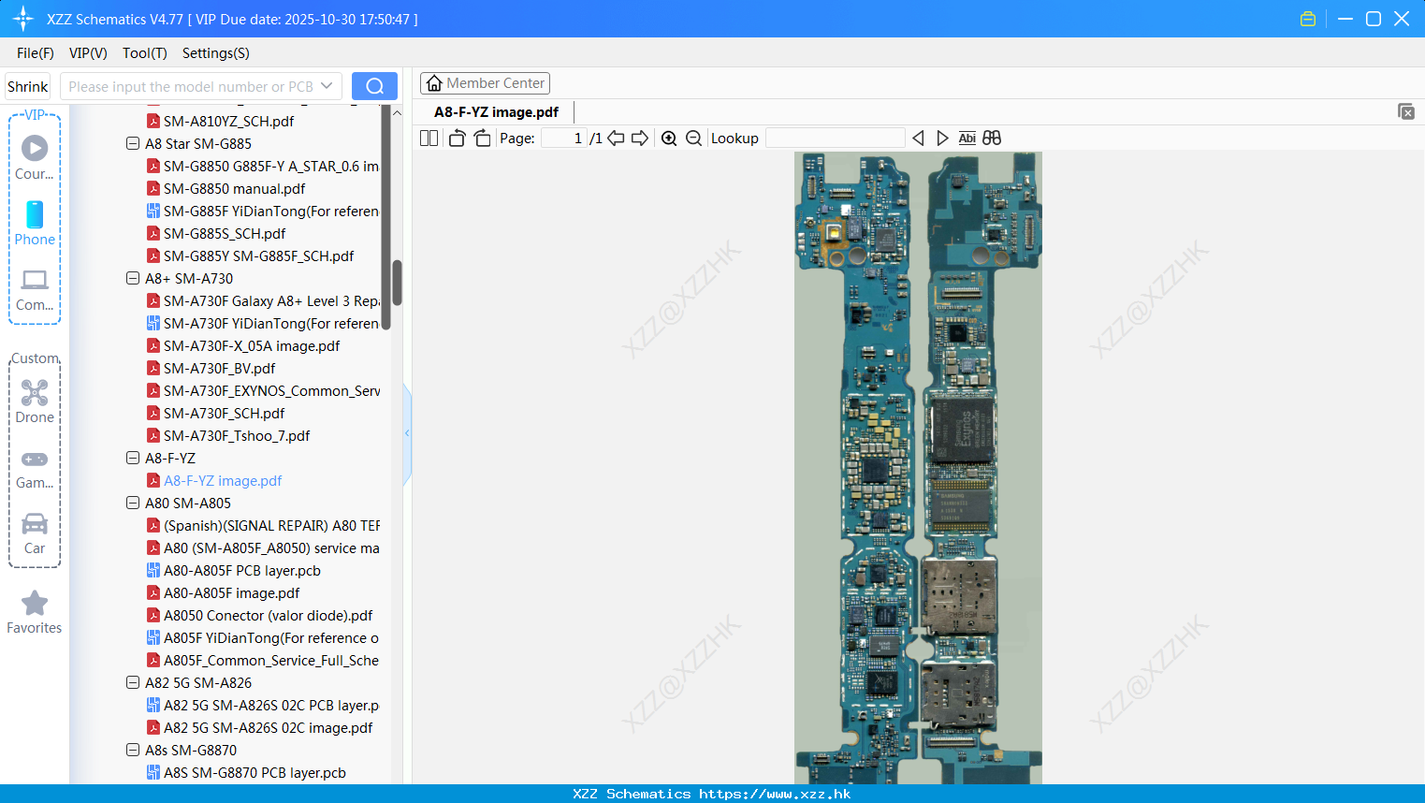Open SM-G885F YiDianTong reference file

(270, 211)
